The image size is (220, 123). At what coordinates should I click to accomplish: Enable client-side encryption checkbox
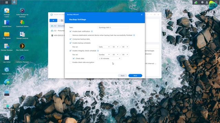point(70,62)
